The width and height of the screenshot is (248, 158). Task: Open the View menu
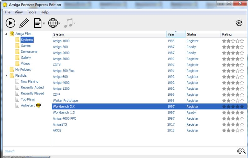click(x=19, y=12)
